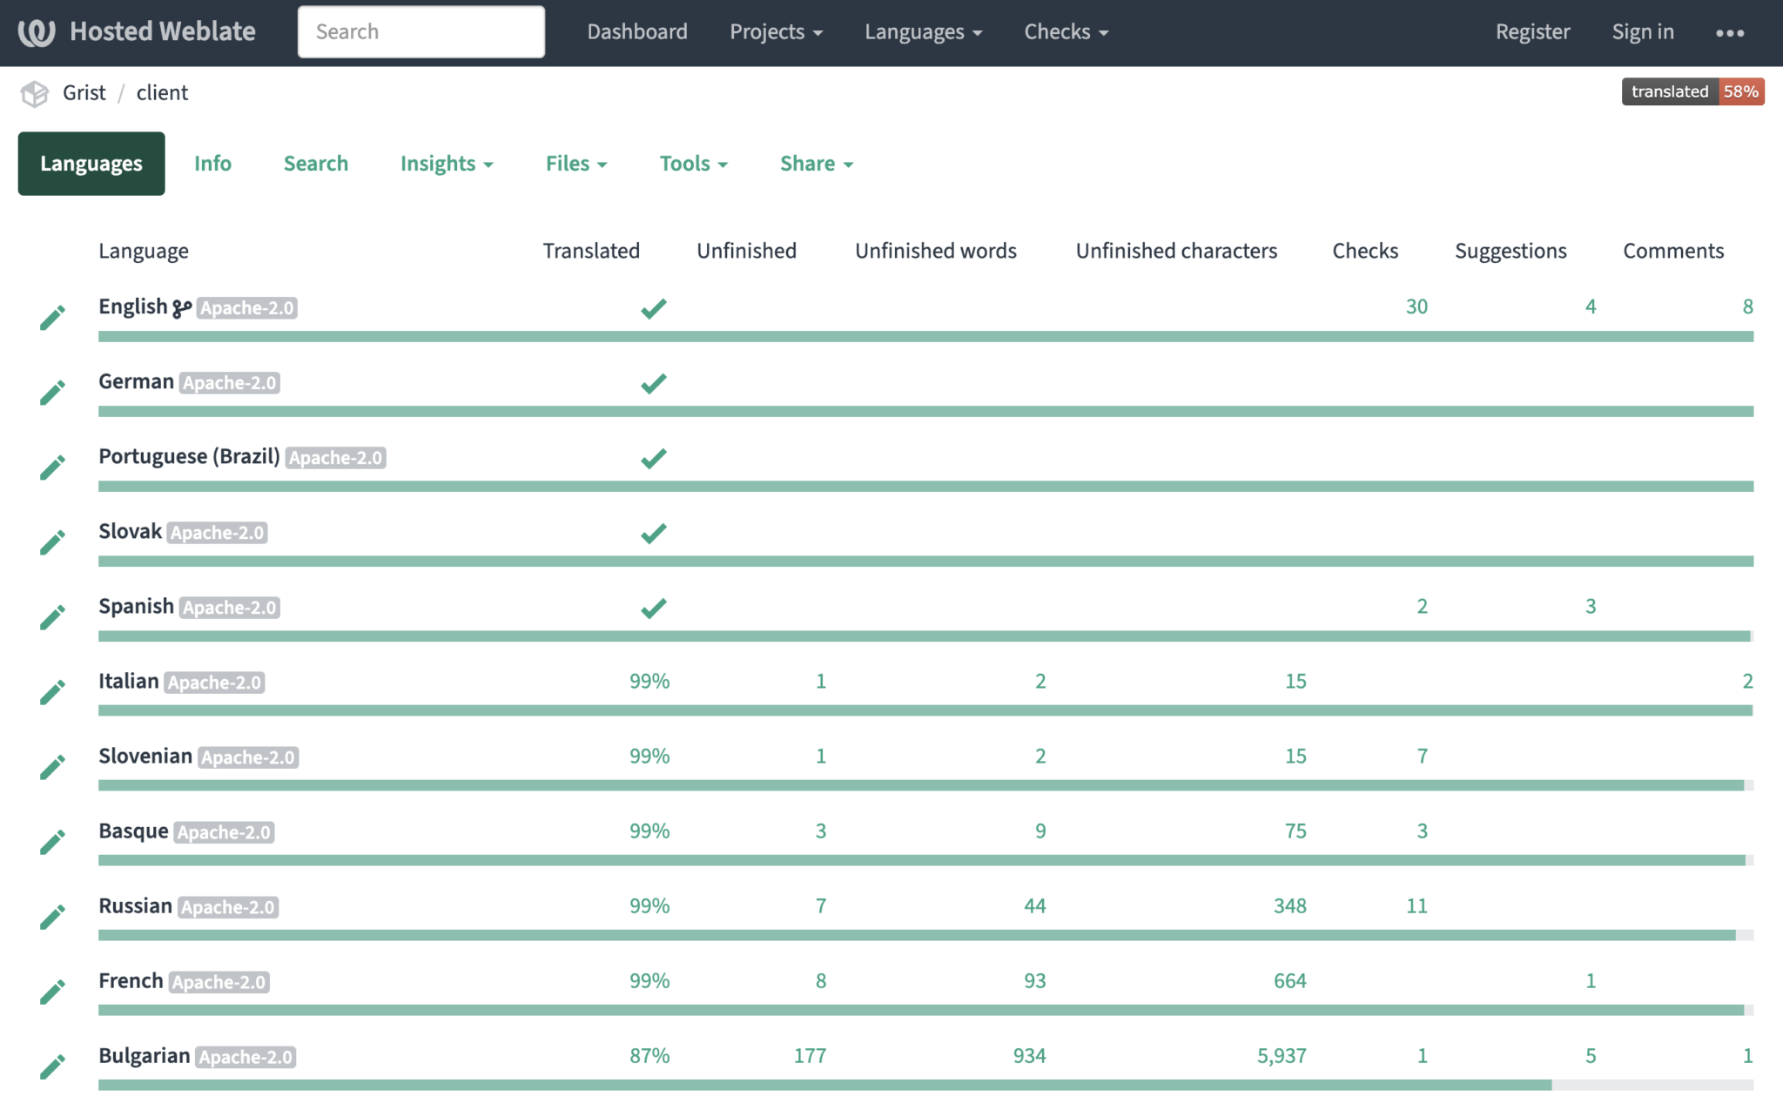Click the edit pencil for Italian
Viewport: 1783px width, 1110px height.
tap(52, 691)
